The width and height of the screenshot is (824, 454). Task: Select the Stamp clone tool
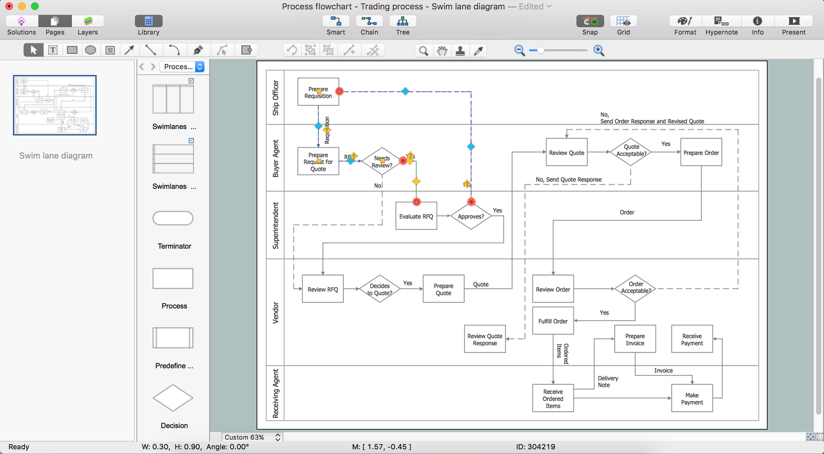460,51
